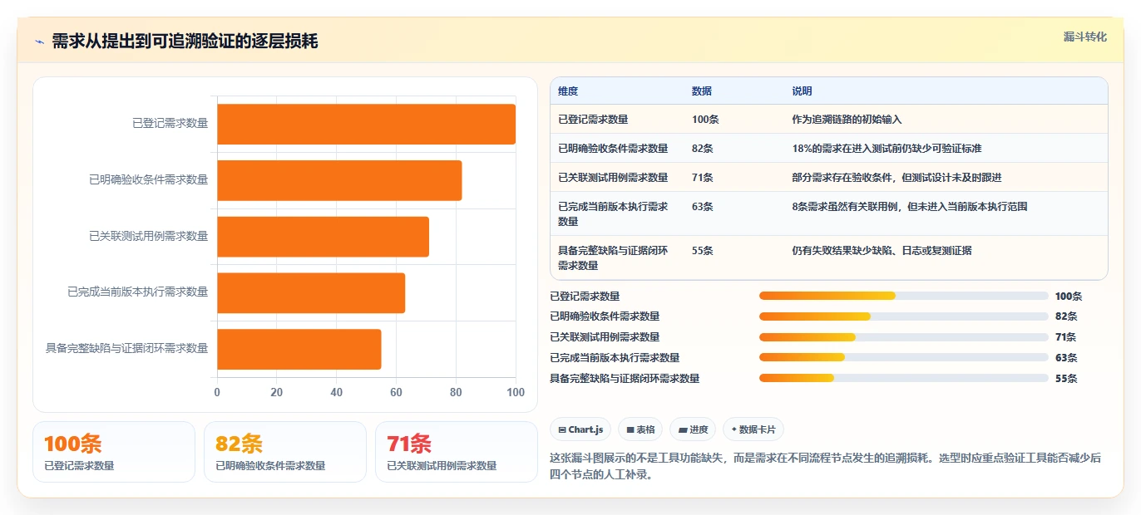Click the 55条 progress bar
Screen dimensions: 1141x515
pos(904,379)
